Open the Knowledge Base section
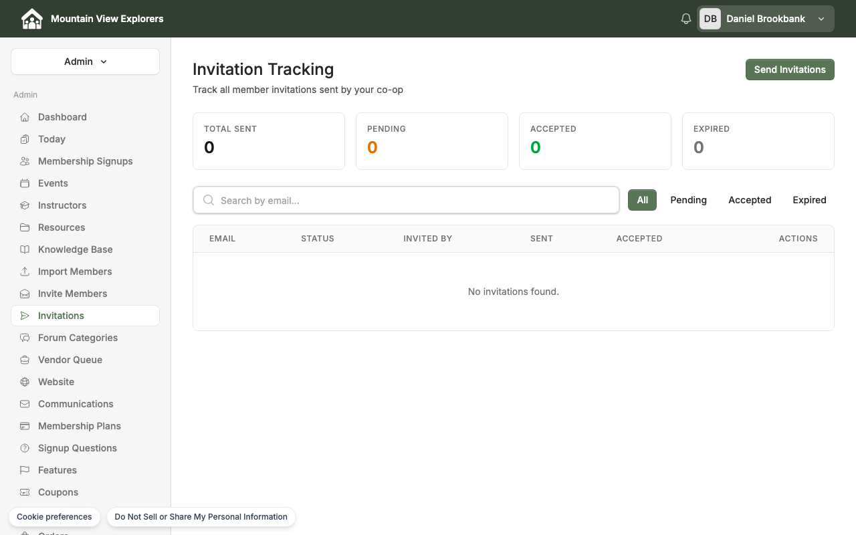The height and width of the screenshot is (535, 856). pos(85,249)
